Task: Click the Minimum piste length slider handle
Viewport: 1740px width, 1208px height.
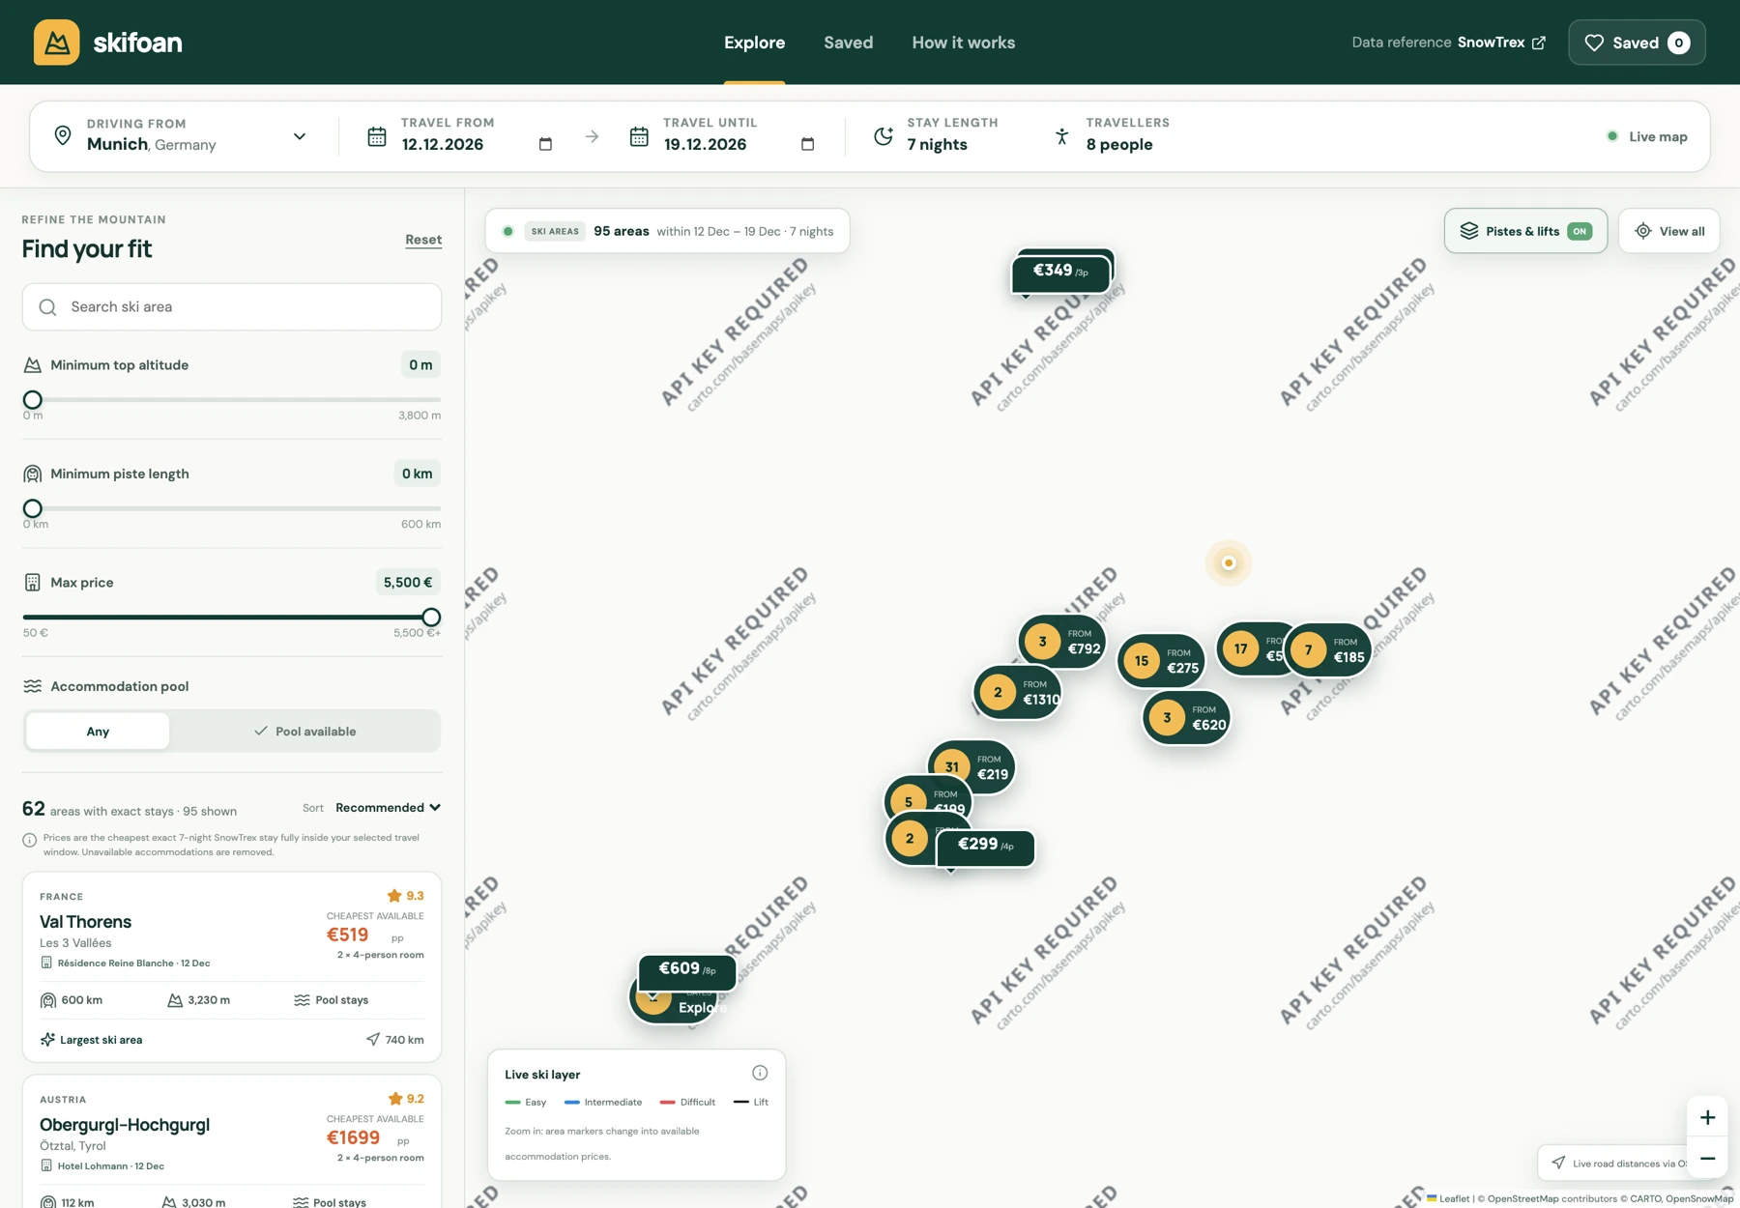Action: (33, 508)
